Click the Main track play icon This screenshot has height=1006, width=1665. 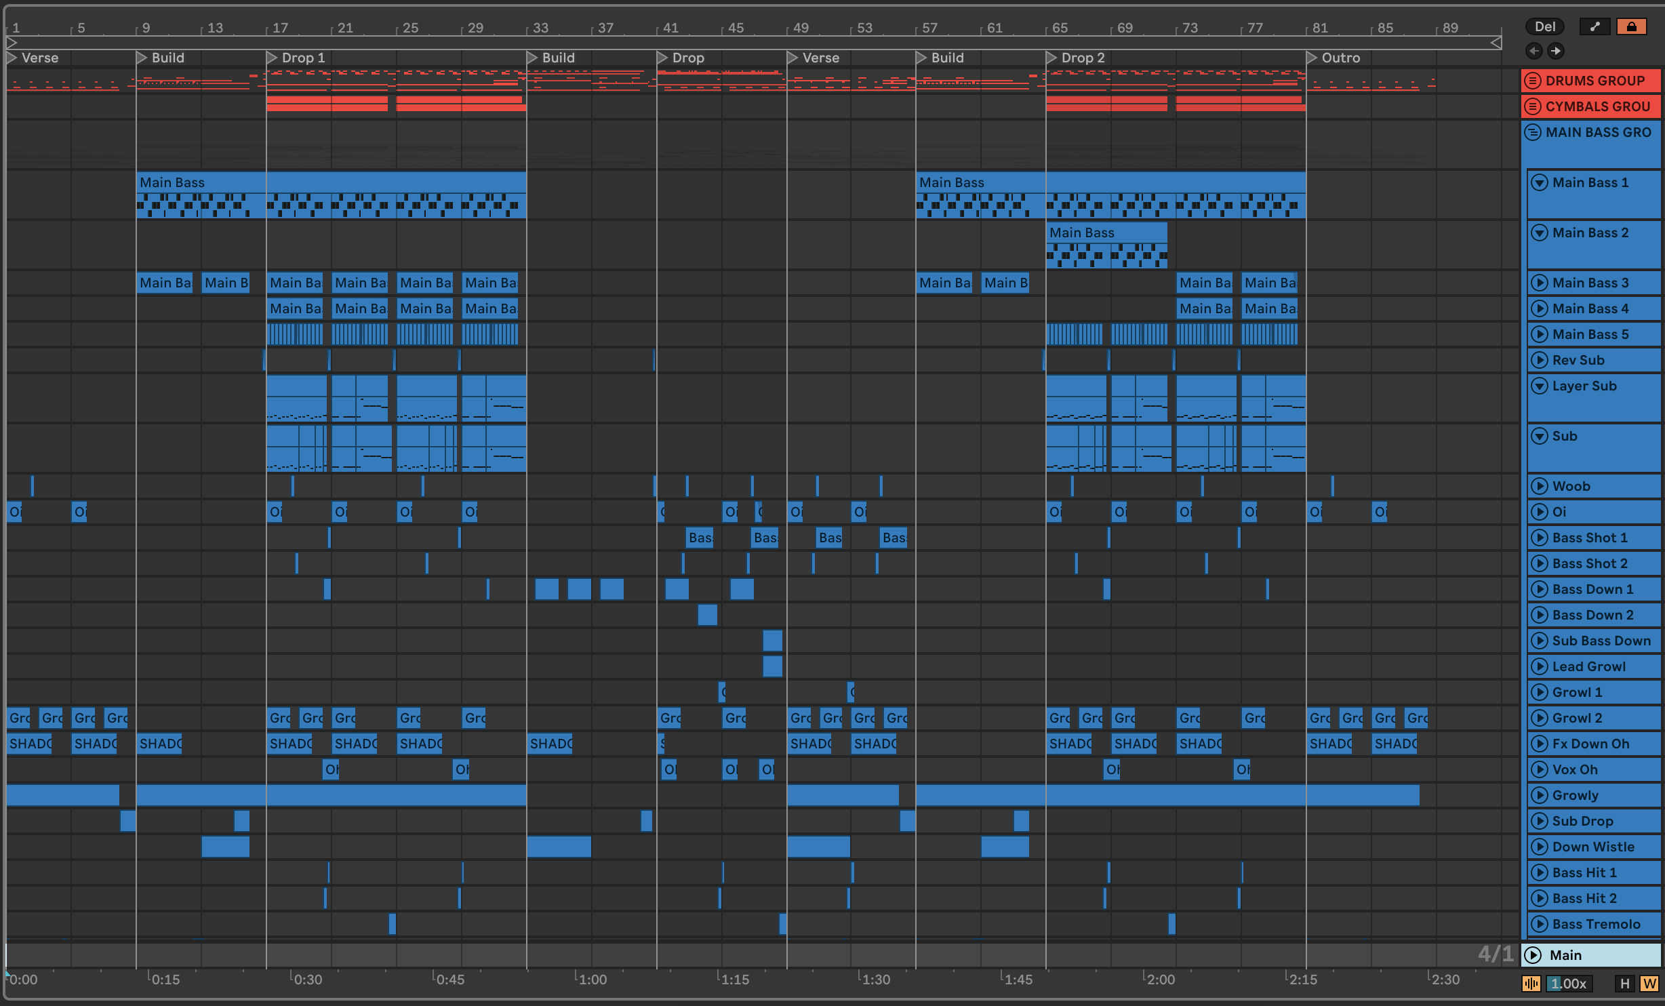[x=1533, y=955]
